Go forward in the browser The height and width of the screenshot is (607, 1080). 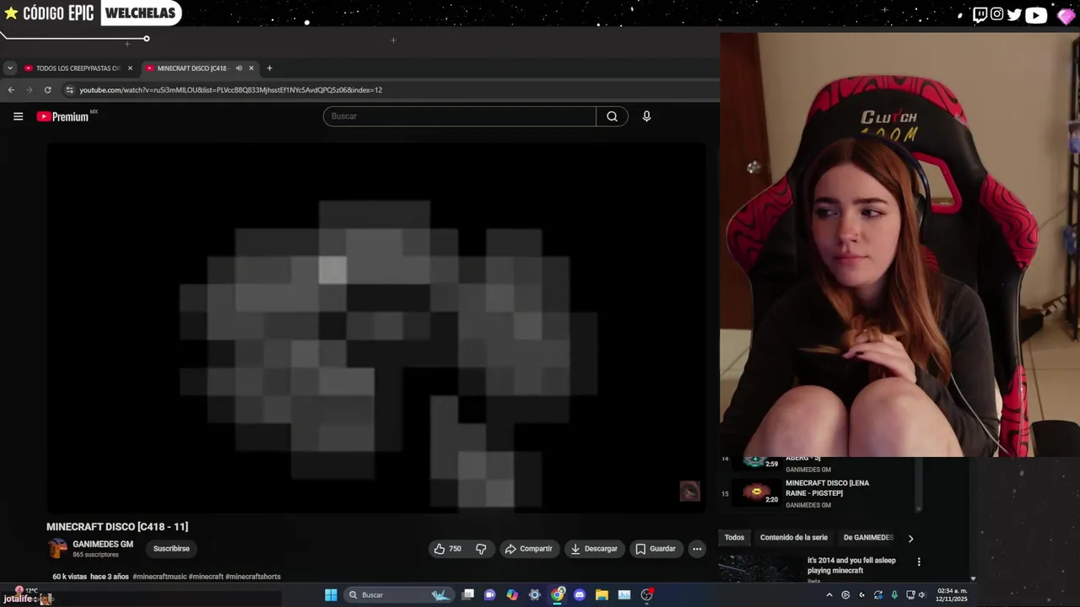coord(30,89)
